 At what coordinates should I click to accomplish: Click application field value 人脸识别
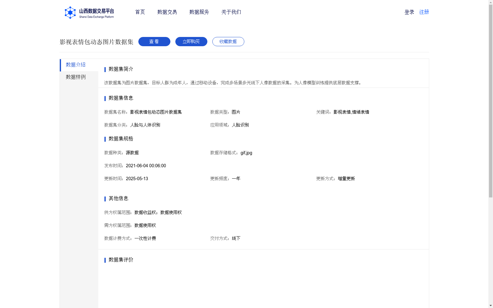pyautogui.click(x=240, y=125)
